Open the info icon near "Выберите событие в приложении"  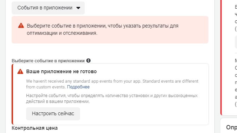(x=88, y=61)
